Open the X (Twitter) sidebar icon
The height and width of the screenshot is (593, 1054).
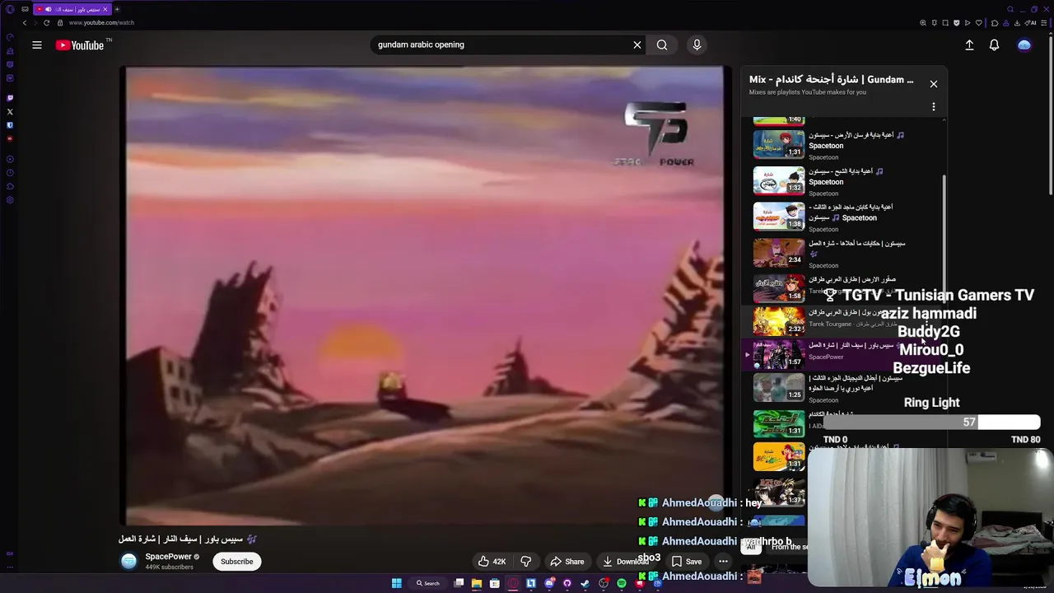(x=10, y=111)
